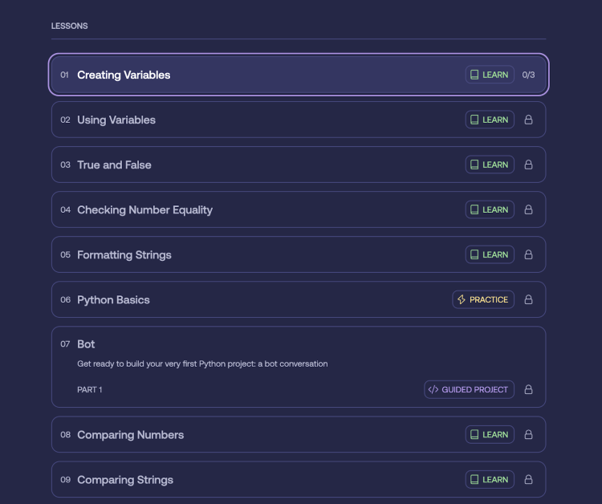Open the Using Variables lesson
This screenshot has height=504, width=602.
click(116, 120)
